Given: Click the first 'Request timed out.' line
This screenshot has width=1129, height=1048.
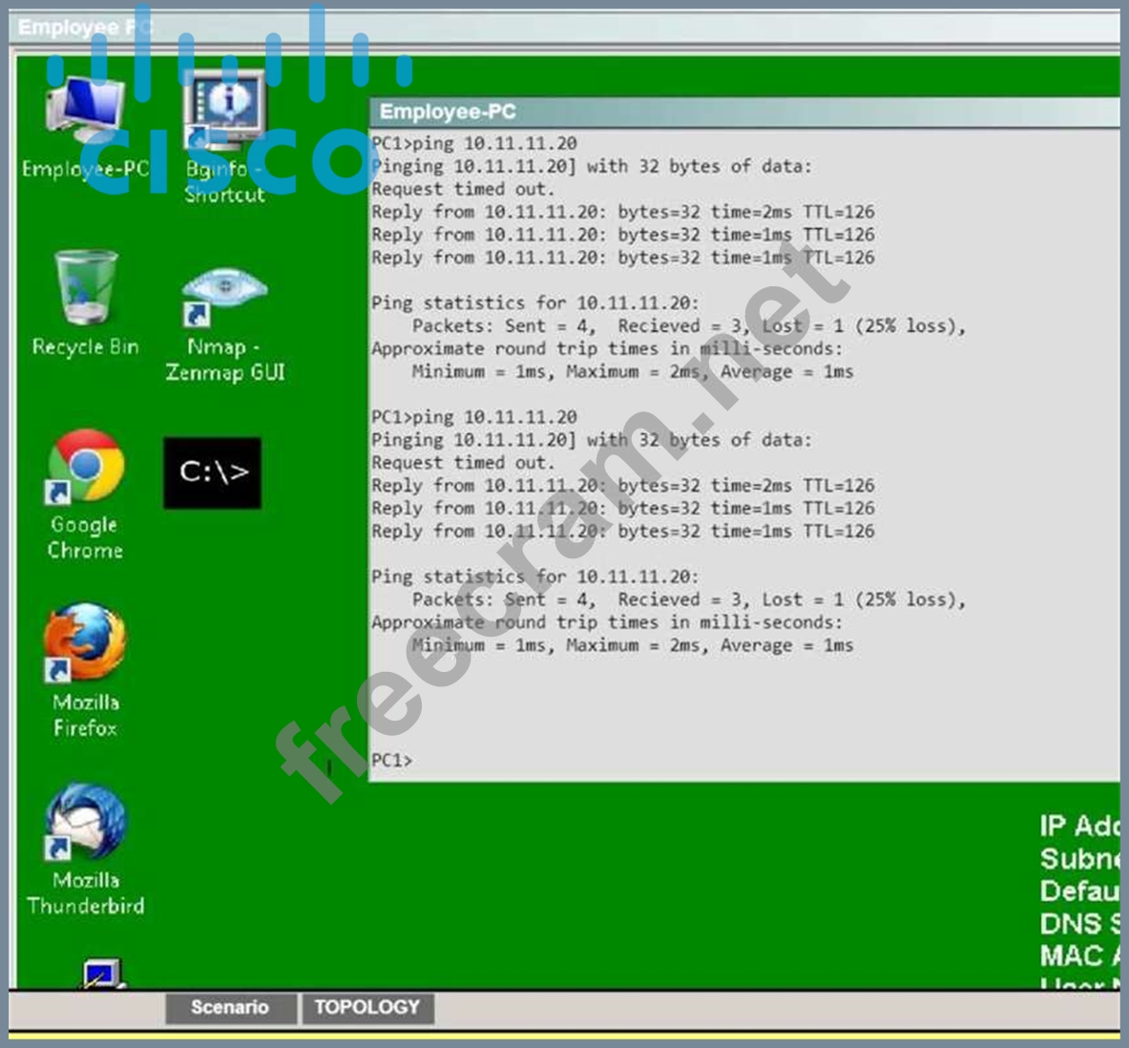Looking at the screenshot, I should click(463, 189).
